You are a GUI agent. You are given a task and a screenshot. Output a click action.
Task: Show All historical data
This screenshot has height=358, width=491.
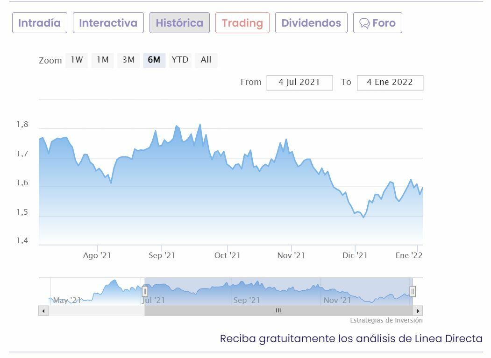coord(206,60)
